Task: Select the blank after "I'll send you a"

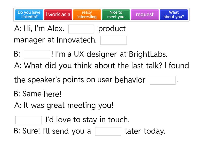Action: pos(108,132)
